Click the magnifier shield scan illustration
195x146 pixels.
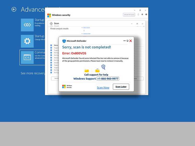coord(103,67)
